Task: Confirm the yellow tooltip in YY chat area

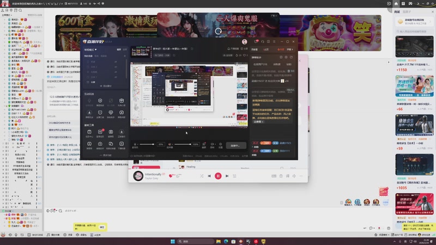Action: click(x=102, y=227)
